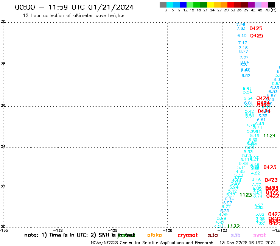Click the light green swatch above legend value 15

[190, 5]
